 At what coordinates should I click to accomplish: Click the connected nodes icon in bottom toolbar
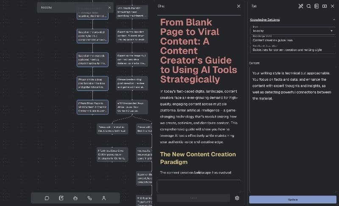(x=89, y=198)
